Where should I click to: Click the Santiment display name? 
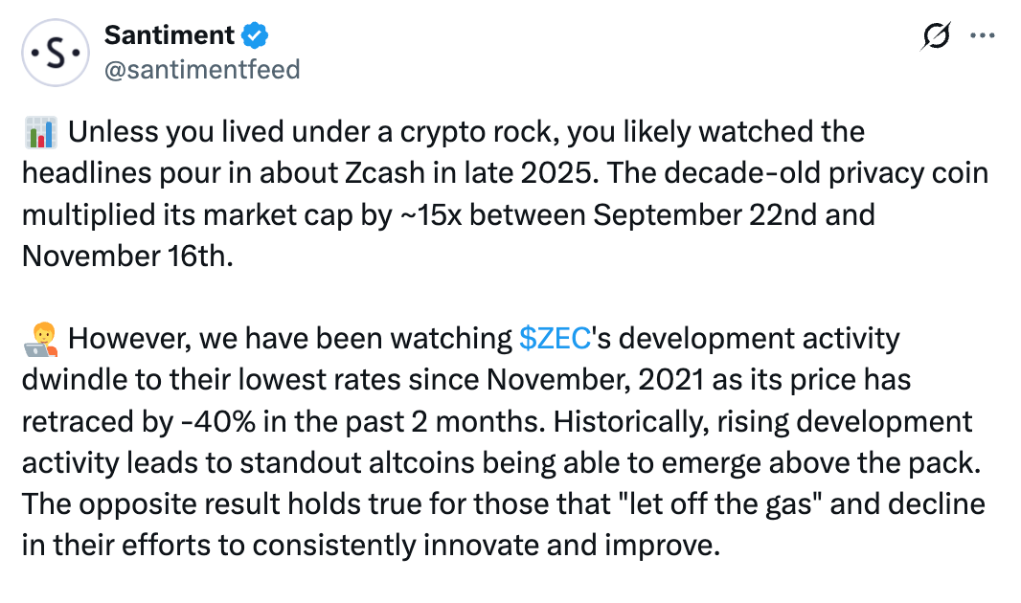tap(169, 36)
